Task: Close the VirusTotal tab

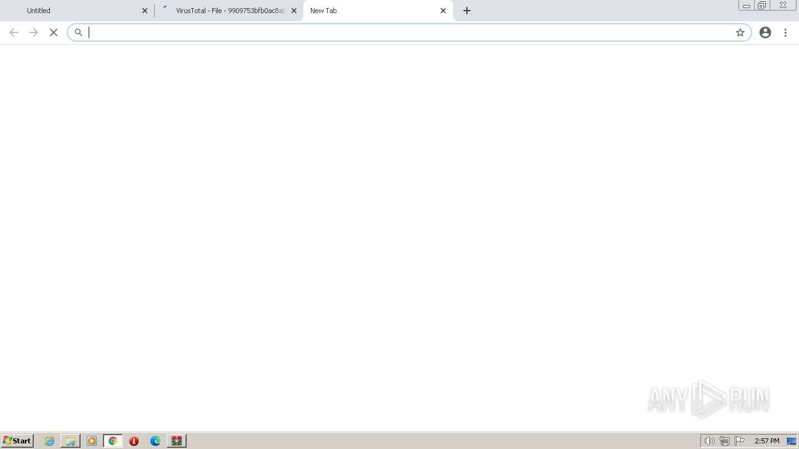Action: 294,11
